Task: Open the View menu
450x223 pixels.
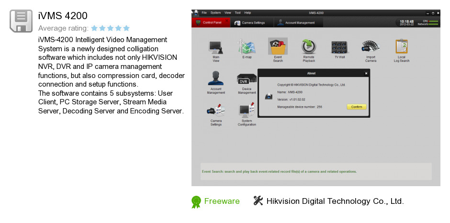Action: (227, 13)
